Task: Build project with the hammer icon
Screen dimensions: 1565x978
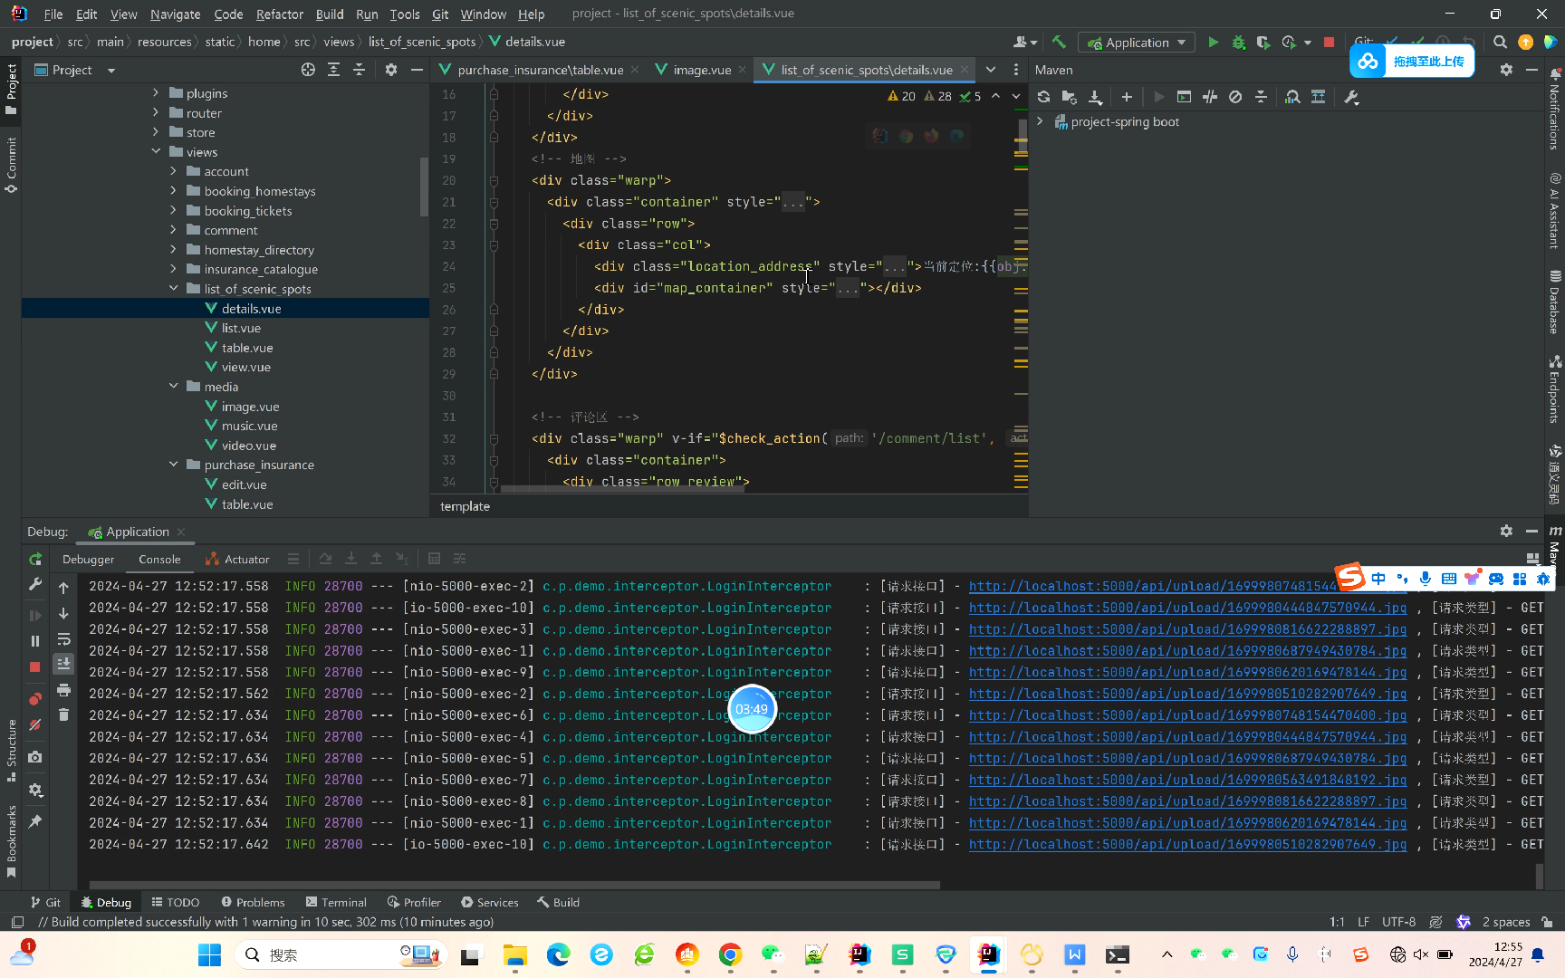Action: (x=1059, y=42)
